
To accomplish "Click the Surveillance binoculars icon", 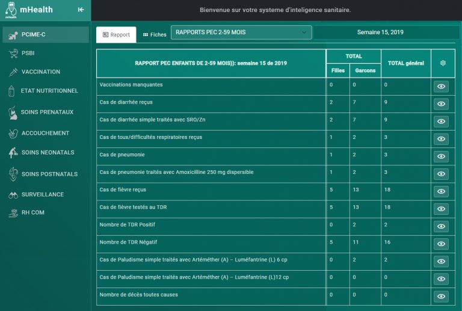I will 13,195.
